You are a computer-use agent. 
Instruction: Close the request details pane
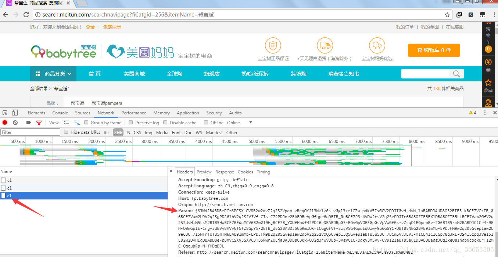click(171, 172)
